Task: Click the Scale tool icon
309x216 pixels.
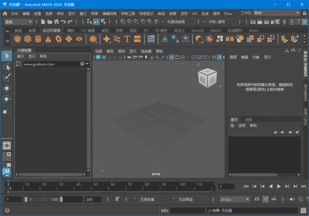Action: (7, 110)
